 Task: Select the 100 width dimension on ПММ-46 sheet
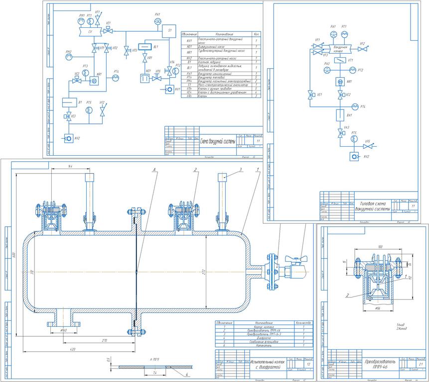click(380, 247)
